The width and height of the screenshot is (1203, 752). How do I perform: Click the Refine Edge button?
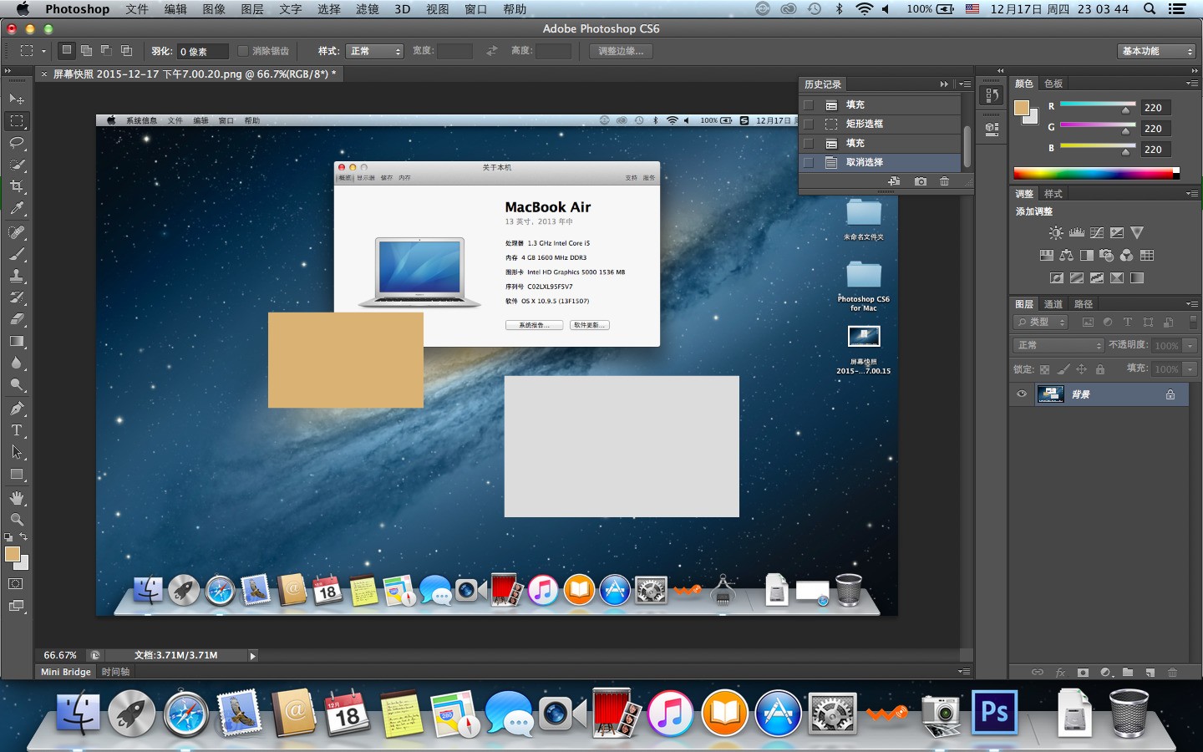pos(621,51)
